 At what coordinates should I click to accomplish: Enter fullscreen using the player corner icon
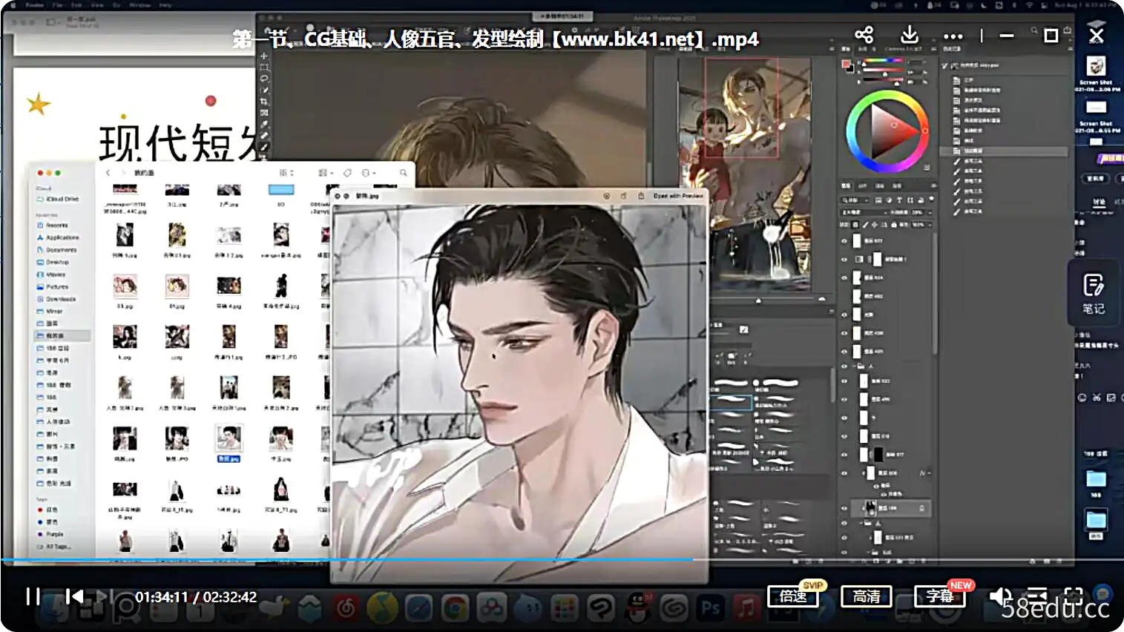click(1074, 596)
